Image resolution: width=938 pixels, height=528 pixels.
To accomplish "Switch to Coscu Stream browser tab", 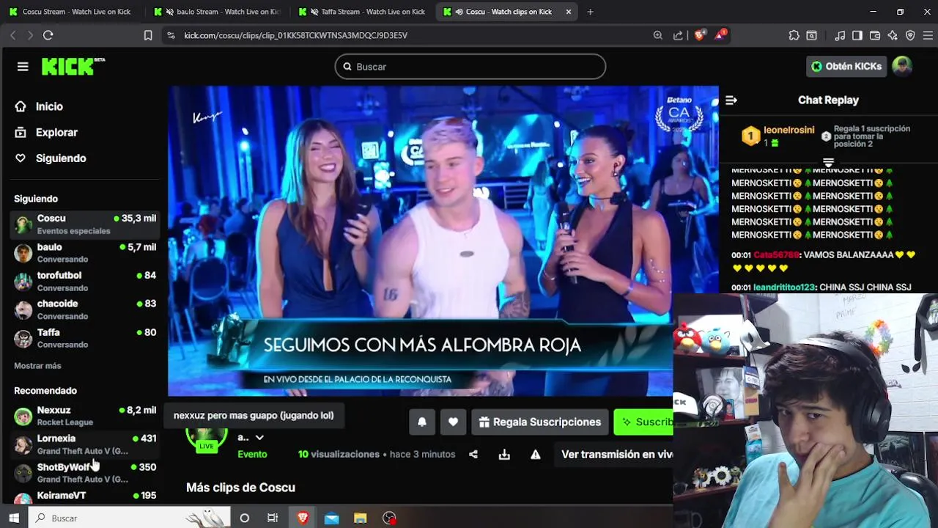I will pyautogui.click(x=72, y=12).
